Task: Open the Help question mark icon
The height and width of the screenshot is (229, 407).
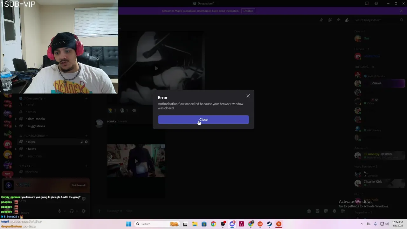Action: point(376,3)
